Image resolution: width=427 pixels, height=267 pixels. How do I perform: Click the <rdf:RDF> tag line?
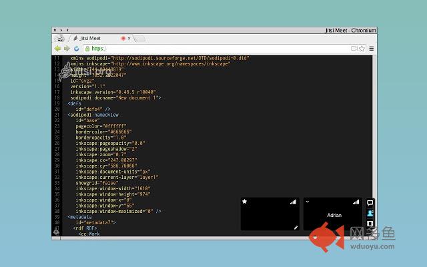[x=85, y=228]
